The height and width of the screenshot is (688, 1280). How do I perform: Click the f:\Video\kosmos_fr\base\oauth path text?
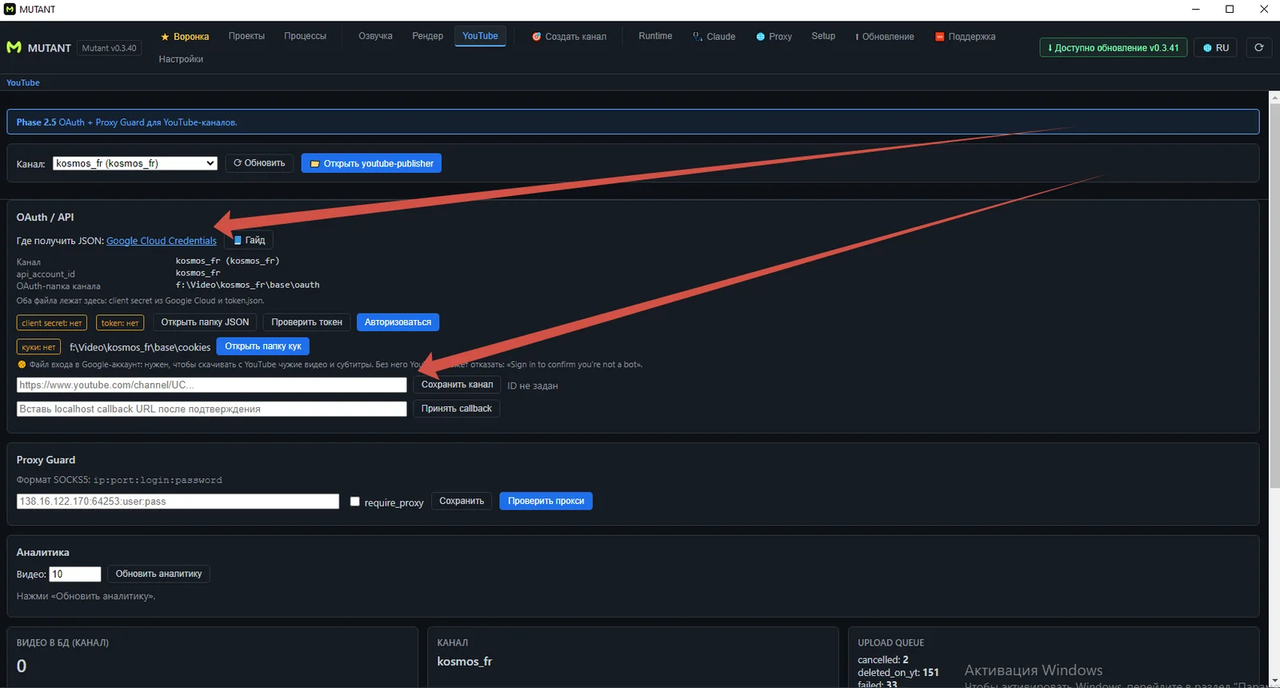(x=247, y=285)
